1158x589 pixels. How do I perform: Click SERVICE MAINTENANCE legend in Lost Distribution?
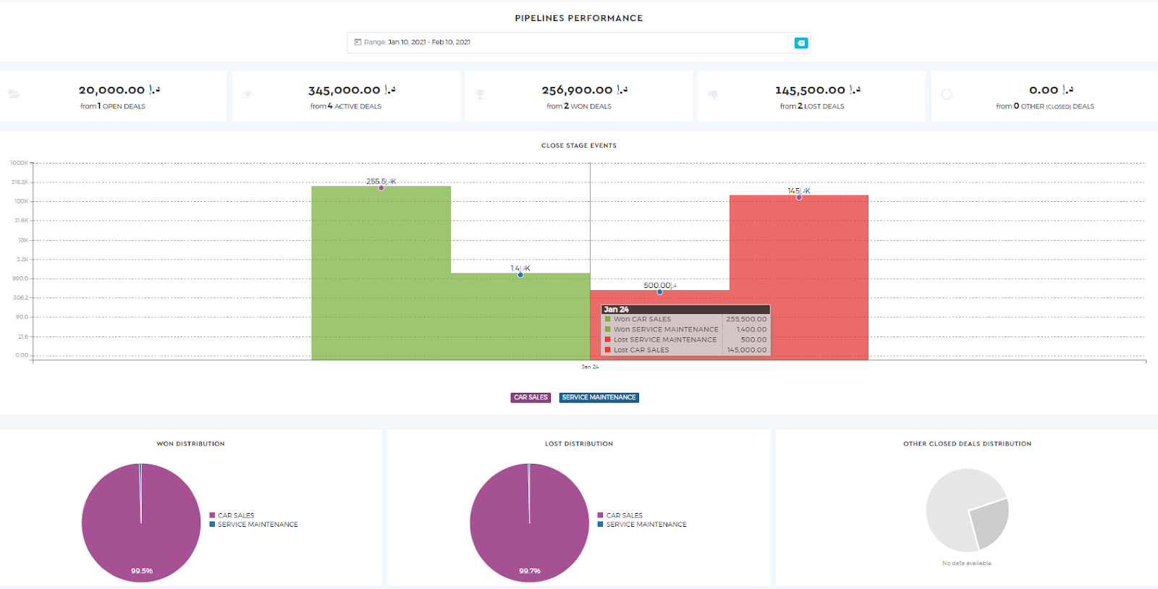click(x=642, y=525)
